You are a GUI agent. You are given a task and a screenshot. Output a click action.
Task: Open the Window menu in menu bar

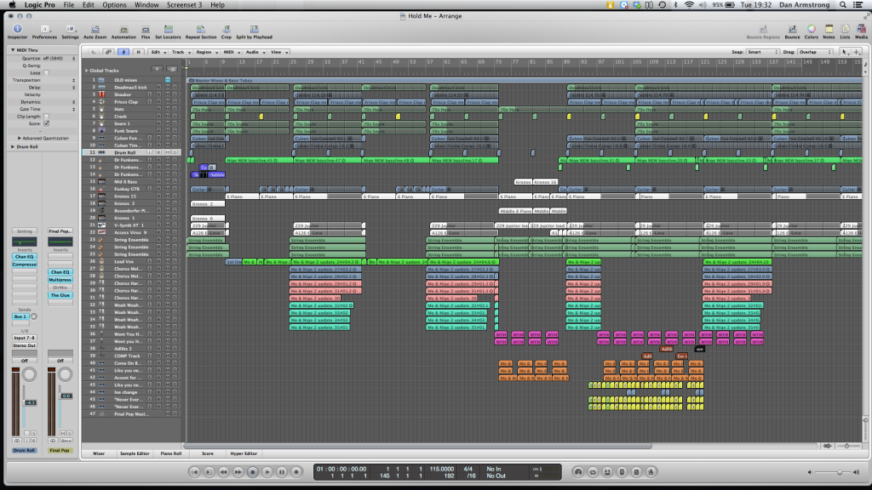[146, 5]
